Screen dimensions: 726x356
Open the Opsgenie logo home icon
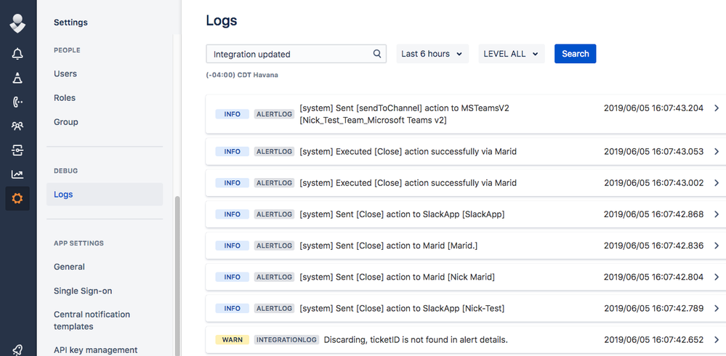pyautogui.click(x=17, y=23)
